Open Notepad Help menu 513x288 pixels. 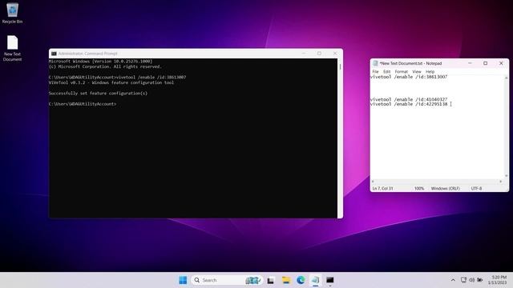[x=430, y=71]
